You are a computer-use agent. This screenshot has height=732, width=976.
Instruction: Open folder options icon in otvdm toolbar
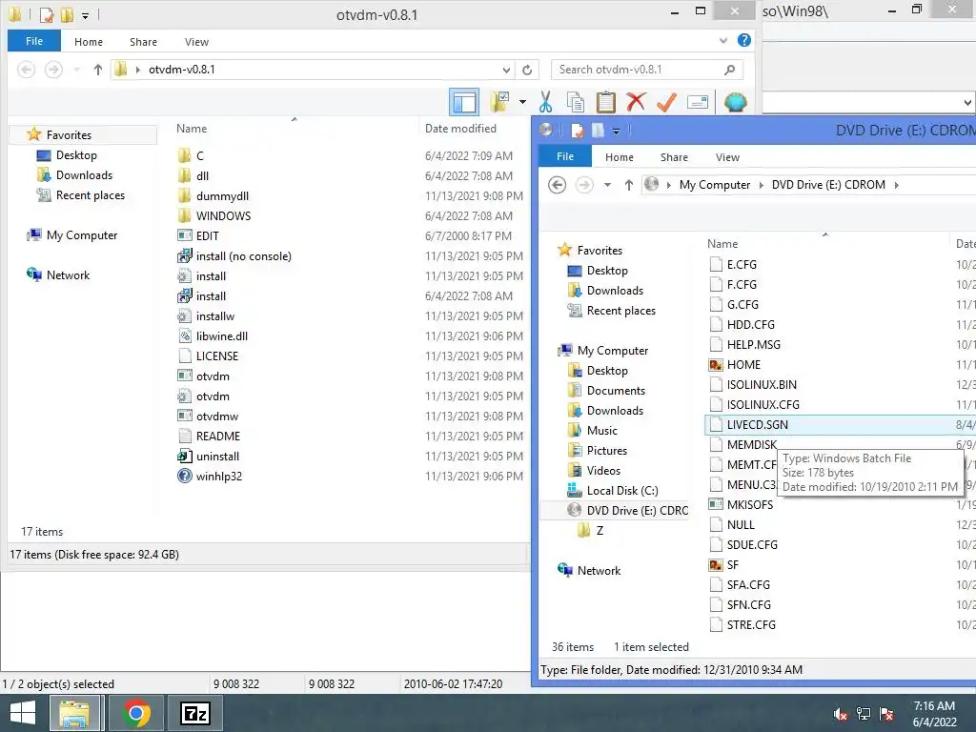(x=499, y=101)
